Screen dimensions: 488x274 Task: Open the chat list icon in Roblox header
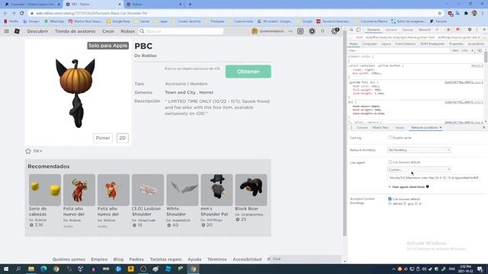300,31
